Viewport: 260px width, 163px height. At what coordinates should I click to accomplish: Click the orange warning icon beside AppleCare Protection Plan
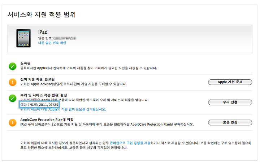12,122
